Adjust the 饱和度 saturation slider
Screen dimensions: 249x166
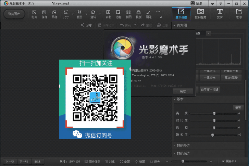pos(212,135)
